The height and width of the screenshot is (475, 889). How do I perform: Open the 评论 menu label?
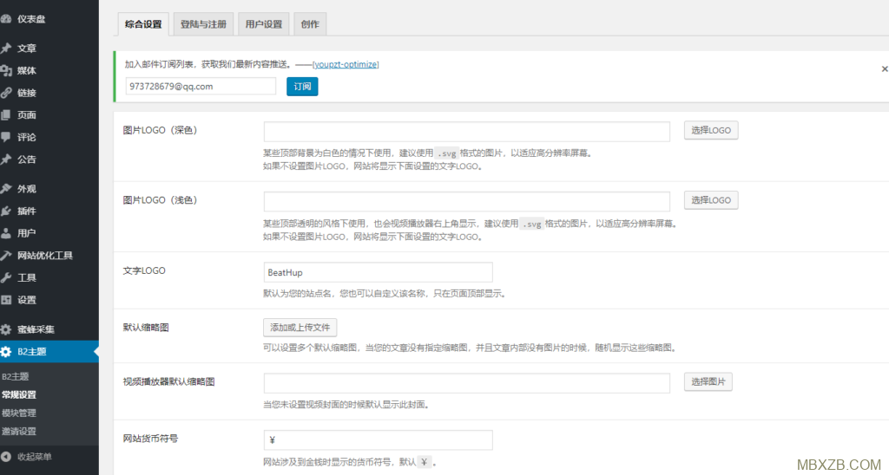click(27, 137)
